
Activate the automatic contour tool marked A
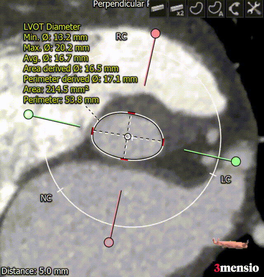tap(216, 9)
